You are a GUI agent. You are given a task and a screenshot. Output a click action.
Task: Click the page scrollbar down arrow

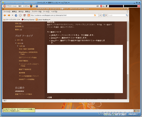click(x=128, y=98)
